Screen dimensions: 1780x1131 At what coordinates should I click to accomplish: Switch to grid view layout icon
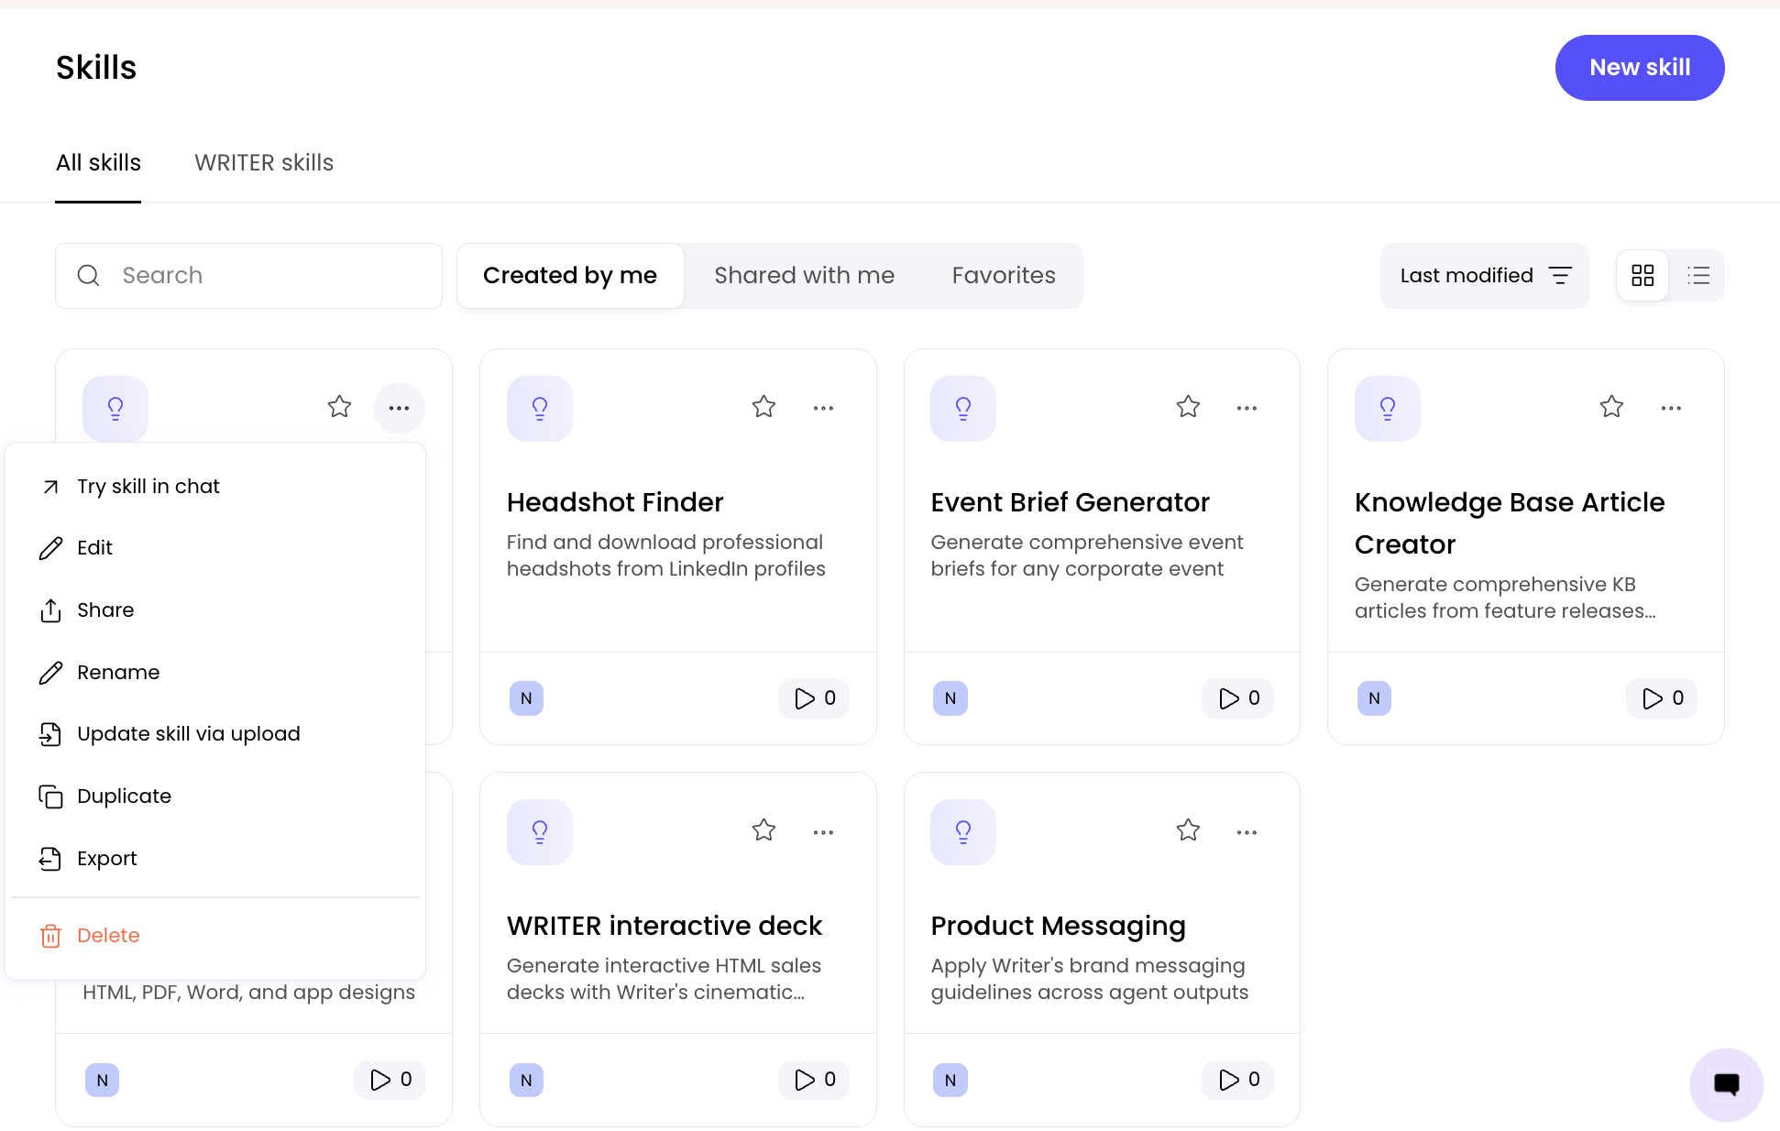(1643, 276)
